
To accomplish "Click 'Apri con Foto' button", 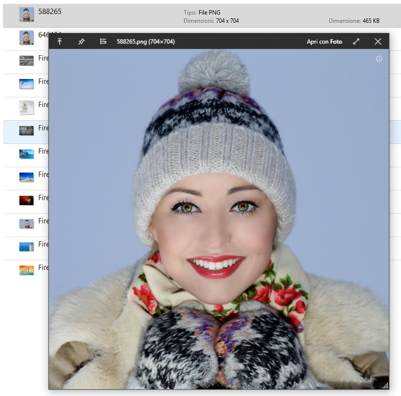I will [324, 42].
